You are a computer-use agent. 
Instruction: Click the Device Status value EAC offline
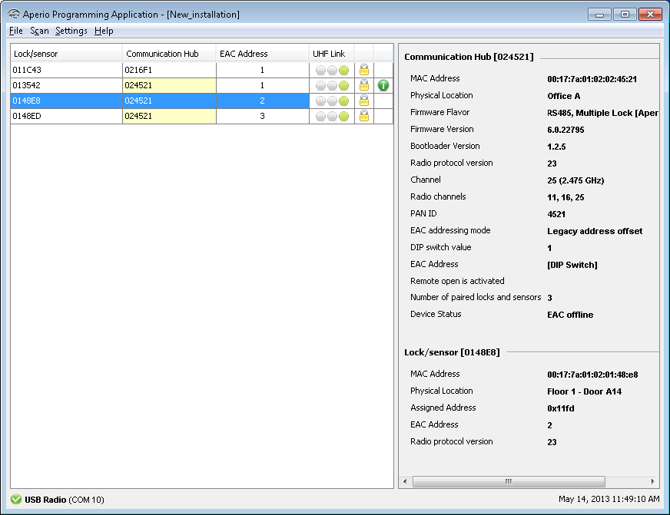point(570,315)
